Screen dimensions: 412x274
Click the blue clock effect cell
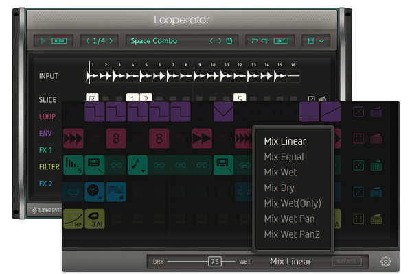[x=95, y=192]
